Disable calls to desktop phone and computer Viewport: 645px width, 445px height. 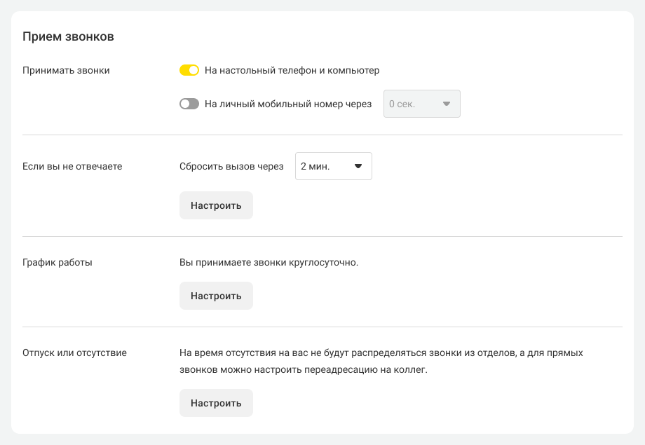189,70
